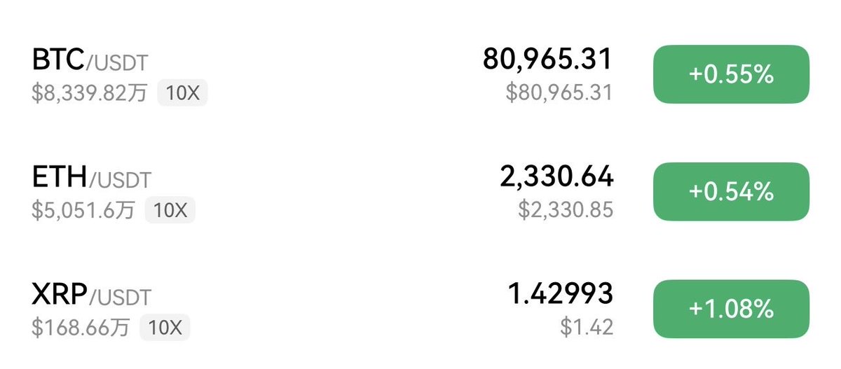
Task: Click XRP volume $168.66万
Action: (x=81, y=327)
